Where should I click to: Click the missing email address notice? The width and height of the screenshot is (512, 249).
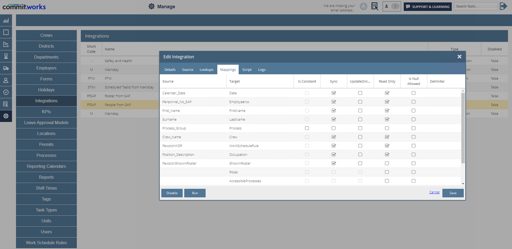tap(339, 8)
